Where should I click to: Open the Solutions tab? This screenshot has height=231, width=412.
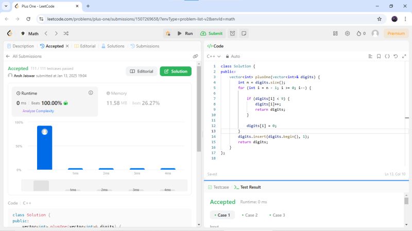pyautogui.click(x=113, y=46)
